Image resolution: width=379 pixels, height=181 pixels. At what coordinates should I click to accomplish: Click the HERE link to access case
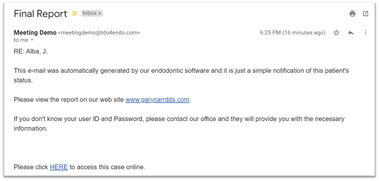(59, 167)
